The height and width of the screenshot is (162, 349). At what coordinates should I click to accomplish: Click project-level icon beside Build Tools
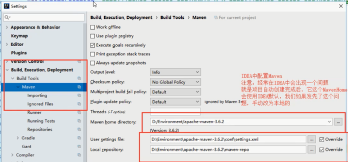(x=79, y=78)
